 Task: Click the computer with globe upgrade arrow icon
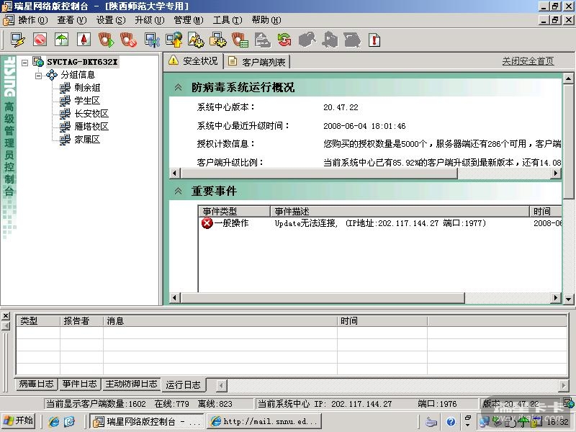[174, 40]
